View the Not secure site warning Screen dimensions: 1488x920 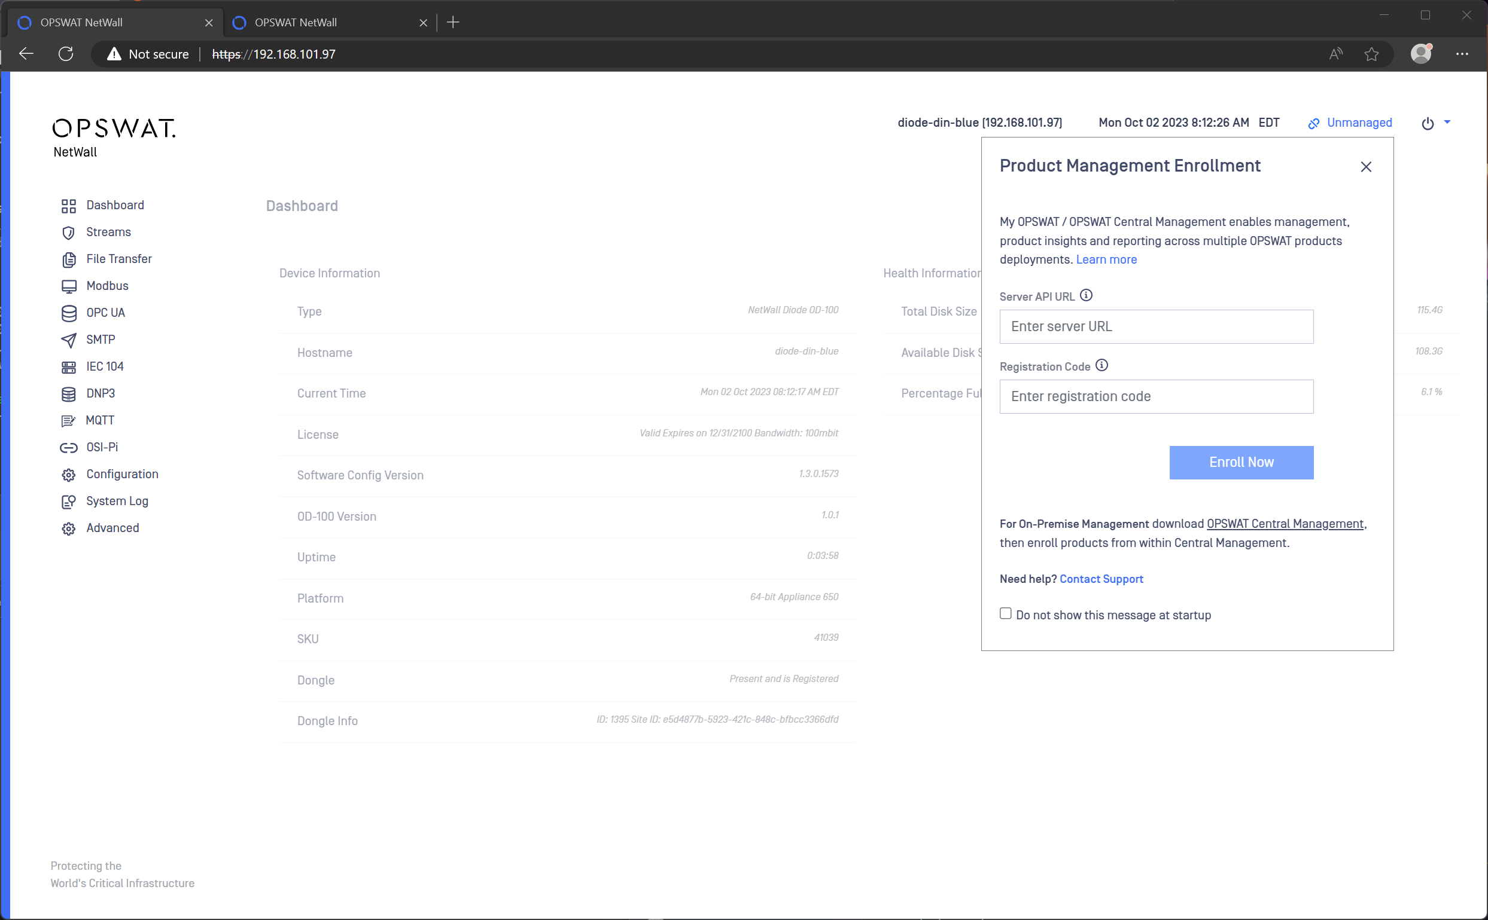[148, 54]
